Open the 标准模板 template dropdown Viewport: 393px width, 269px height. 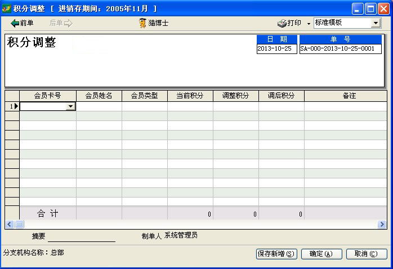pos(376,23)
